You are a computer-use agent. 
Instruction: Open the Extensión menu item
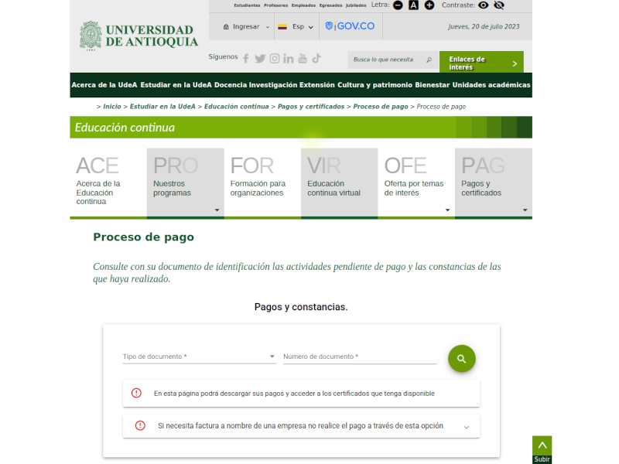[x=317, y=85]
